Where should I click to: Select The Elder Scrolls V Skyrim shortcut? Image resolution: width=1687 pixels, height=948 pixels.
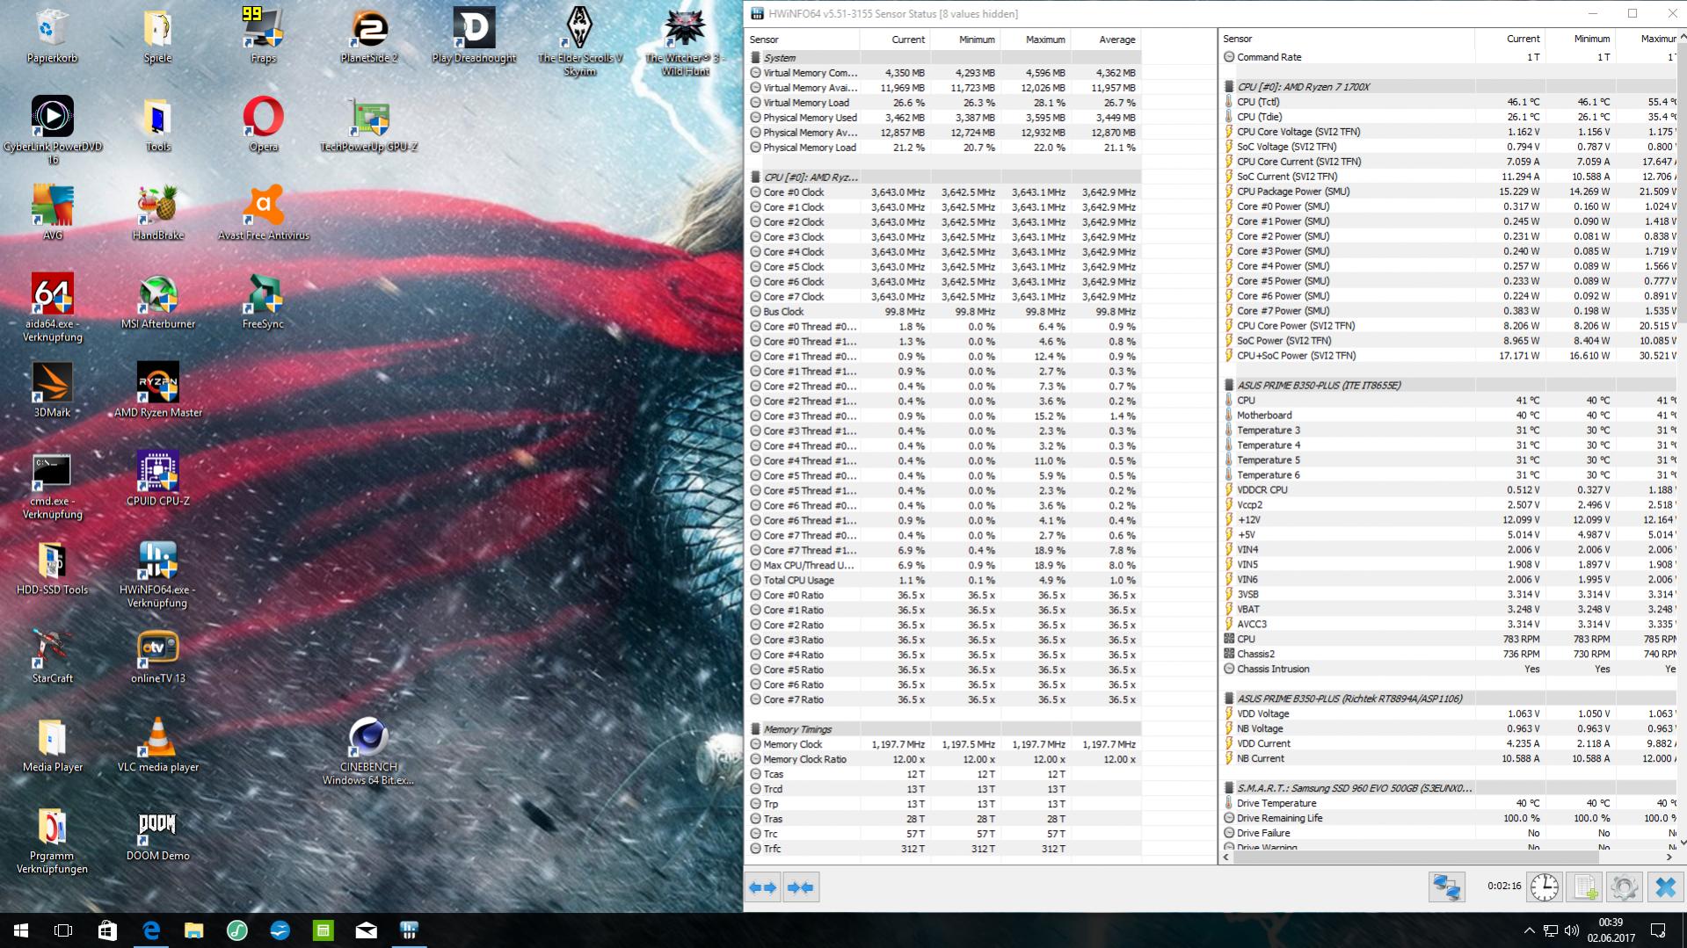(x=579, y=41)
